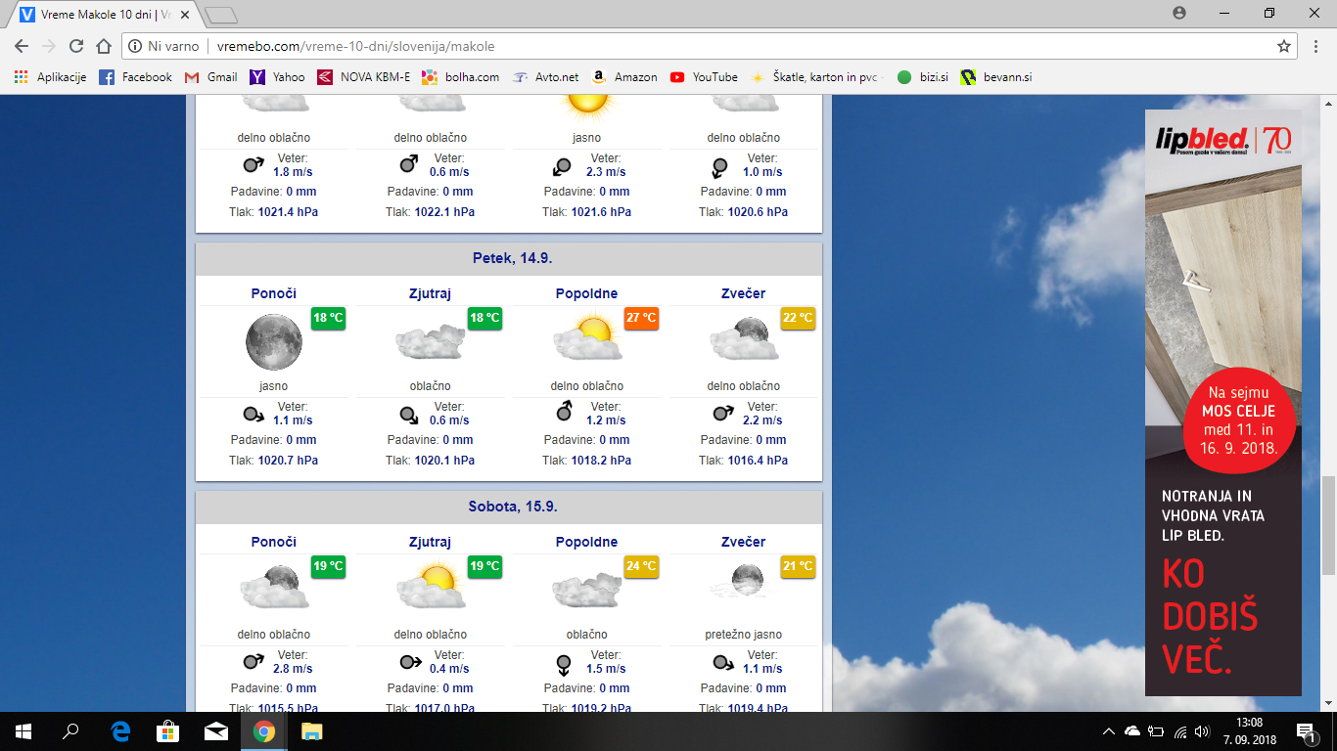
Task: Open the Amazon bookmark
Action: tap(624, 77)
